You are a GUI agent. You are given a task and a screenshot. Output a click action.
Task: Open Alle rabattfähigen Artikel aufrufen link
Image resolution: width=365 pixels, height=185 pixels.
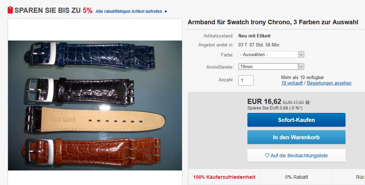(x=129, y=11)
